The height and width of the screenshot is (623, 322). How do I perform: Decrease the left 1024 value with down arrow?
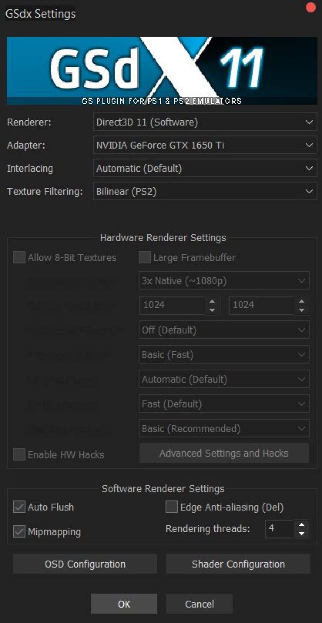pos(212,310)
